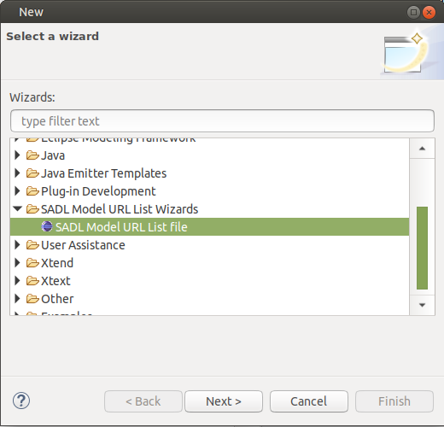This screenshot has height=427, width=444.
Task: Focus the type filter text field
Action: click(222, 121)
